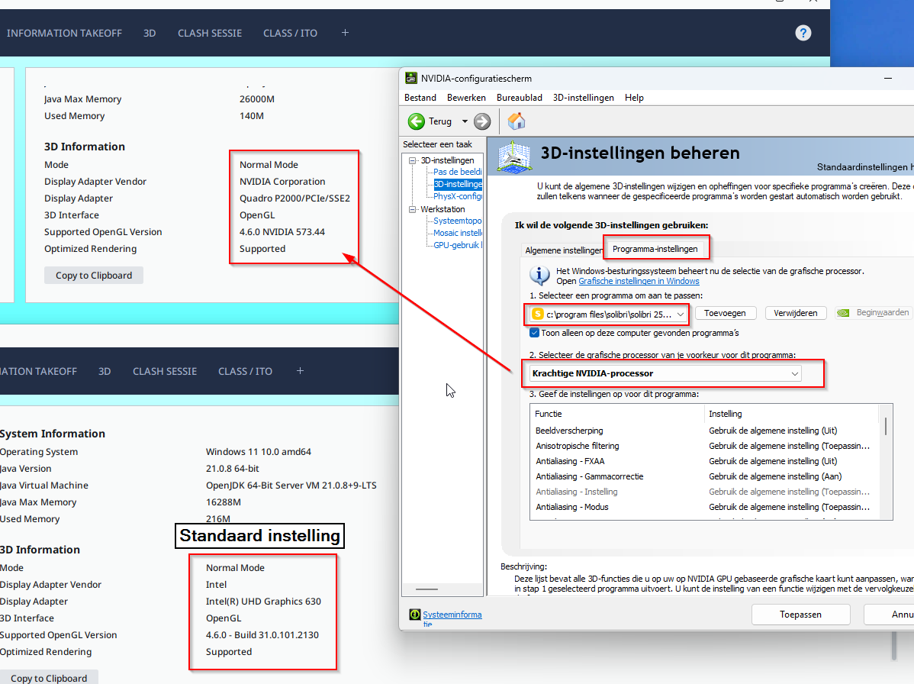Open the NVIDIA home icon
Viewport: 914px width, 684px height.
(x=517, y=121)
